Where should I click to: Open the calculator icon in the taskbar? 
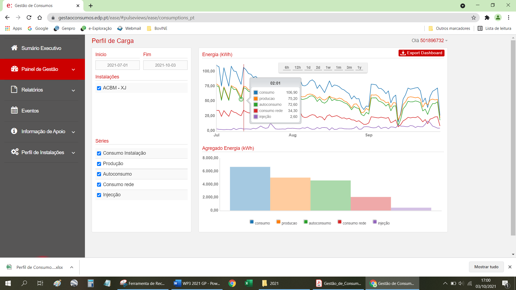(x=91, y=283)
